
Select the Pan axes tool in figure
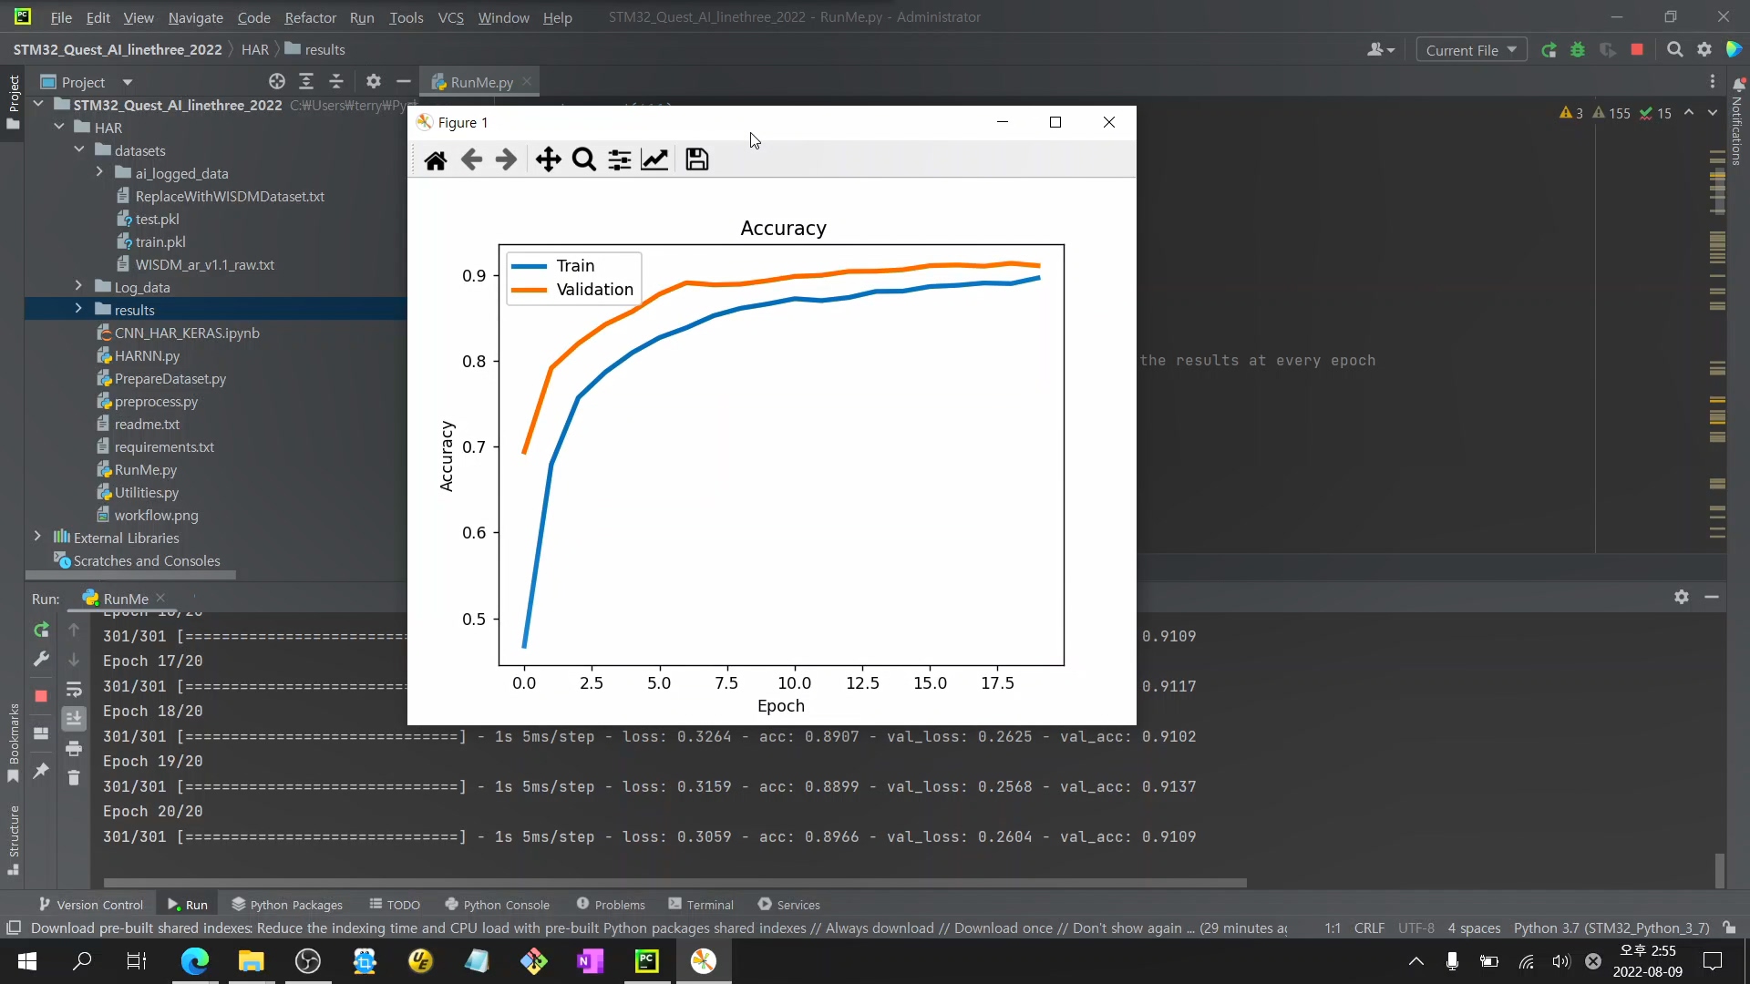click(548, 160)
